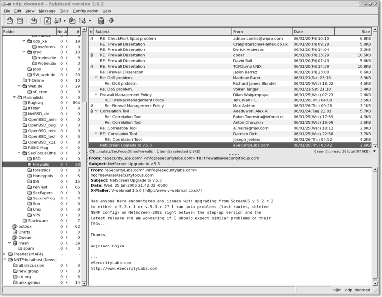
Task: Click the Reply toolbar icon
Action: pyautogui.click(x=58, y=21)
